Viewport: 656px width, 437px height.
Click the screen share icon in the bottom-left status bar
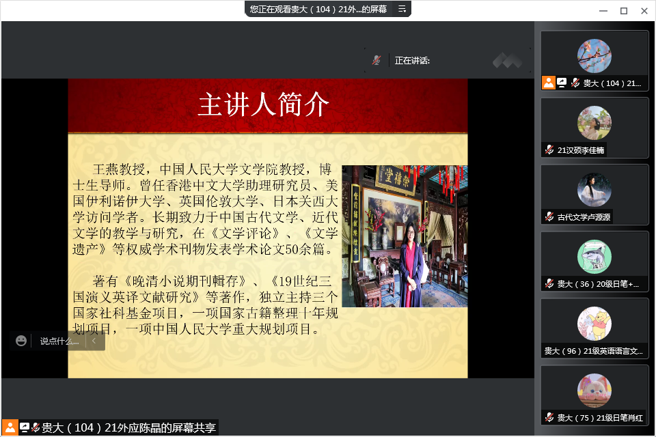click(x=25, y=427)
